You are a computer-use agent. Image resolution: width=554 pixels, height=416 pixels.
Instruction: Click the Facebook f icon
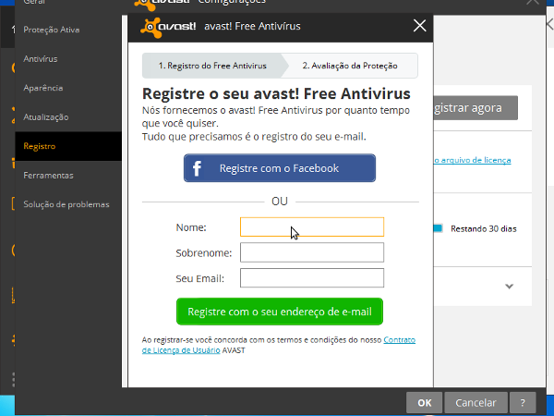coord(197,168)
